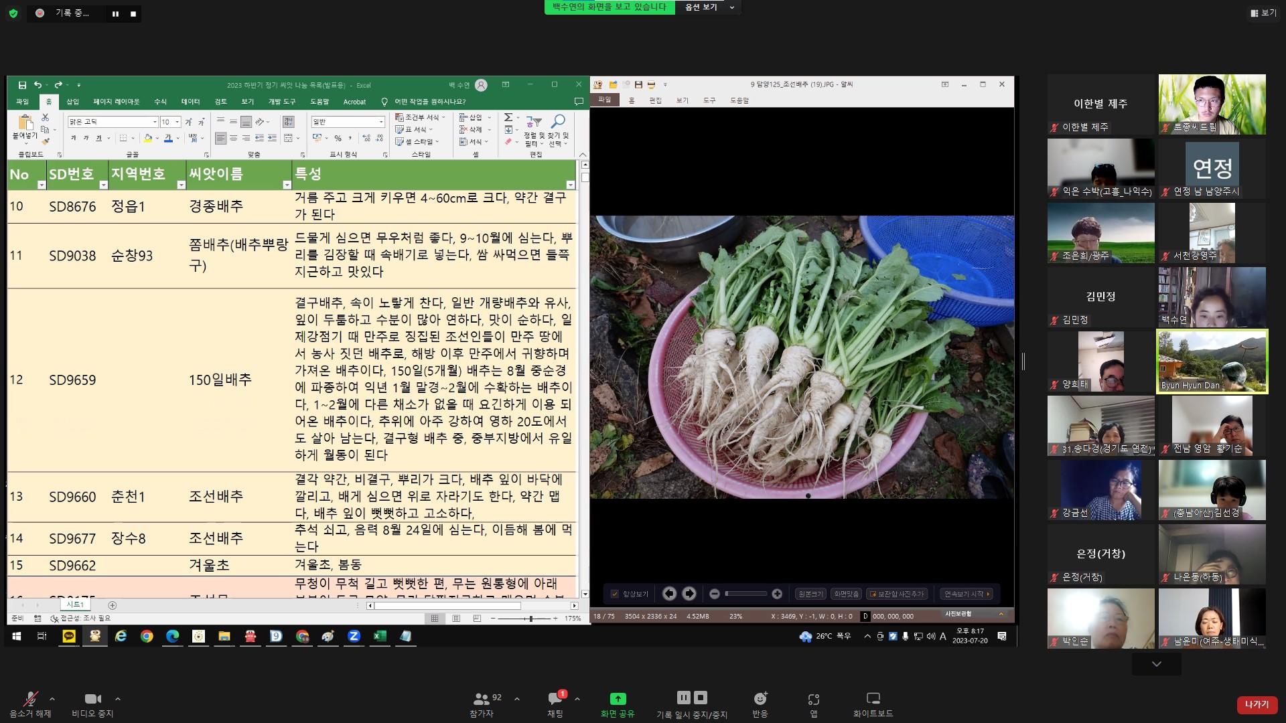Show the next photo in the viewer
Image resolution: width=1286 pixels, height=723 pixels.
(689, 594)
